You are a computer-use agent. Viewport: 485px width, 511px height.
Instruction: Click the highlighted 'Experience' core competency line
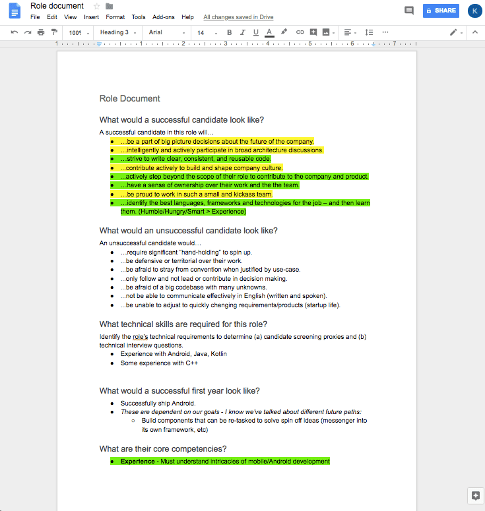click(x=225, y=461)
